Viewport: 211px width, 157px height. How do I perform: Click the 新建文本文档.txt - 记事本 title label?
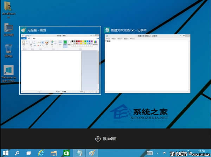(x=129, y=30)
